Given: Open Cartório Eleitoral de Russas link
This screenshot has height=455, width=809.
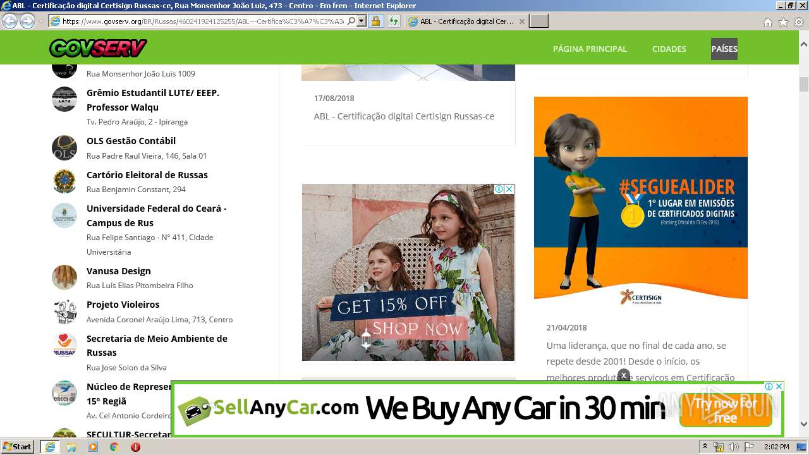Looking at the screenshot, I should pyautogui.click(x=147, y=175).
